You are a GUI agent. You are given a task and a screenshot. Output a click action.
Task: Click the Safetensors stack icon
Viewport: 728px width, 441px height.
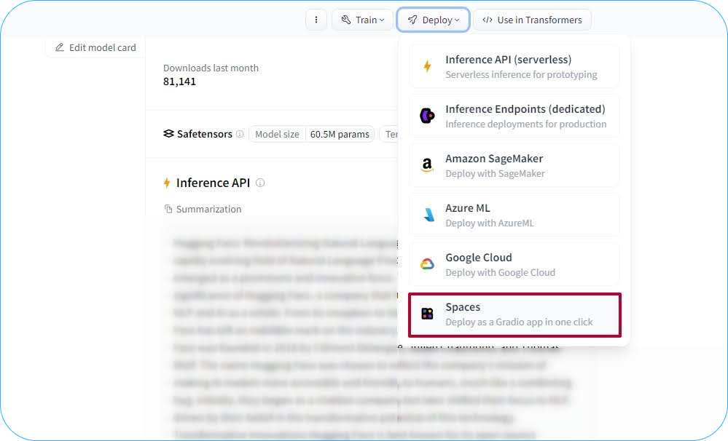(168, 134)
